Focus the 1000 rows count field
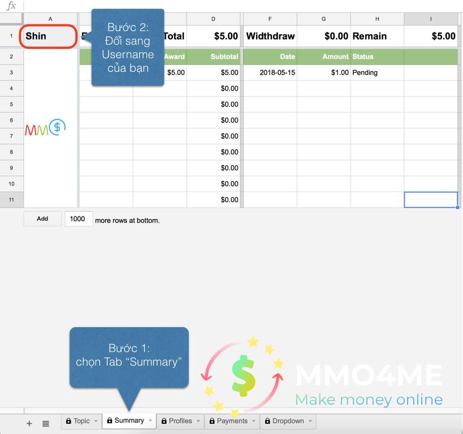Viewport: 463px width, 434px height. coord(79,219)
